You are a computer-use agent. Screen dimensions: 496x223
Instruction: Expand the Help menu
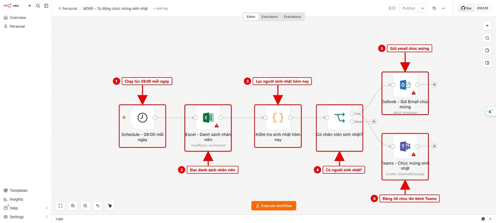[26, 208]
